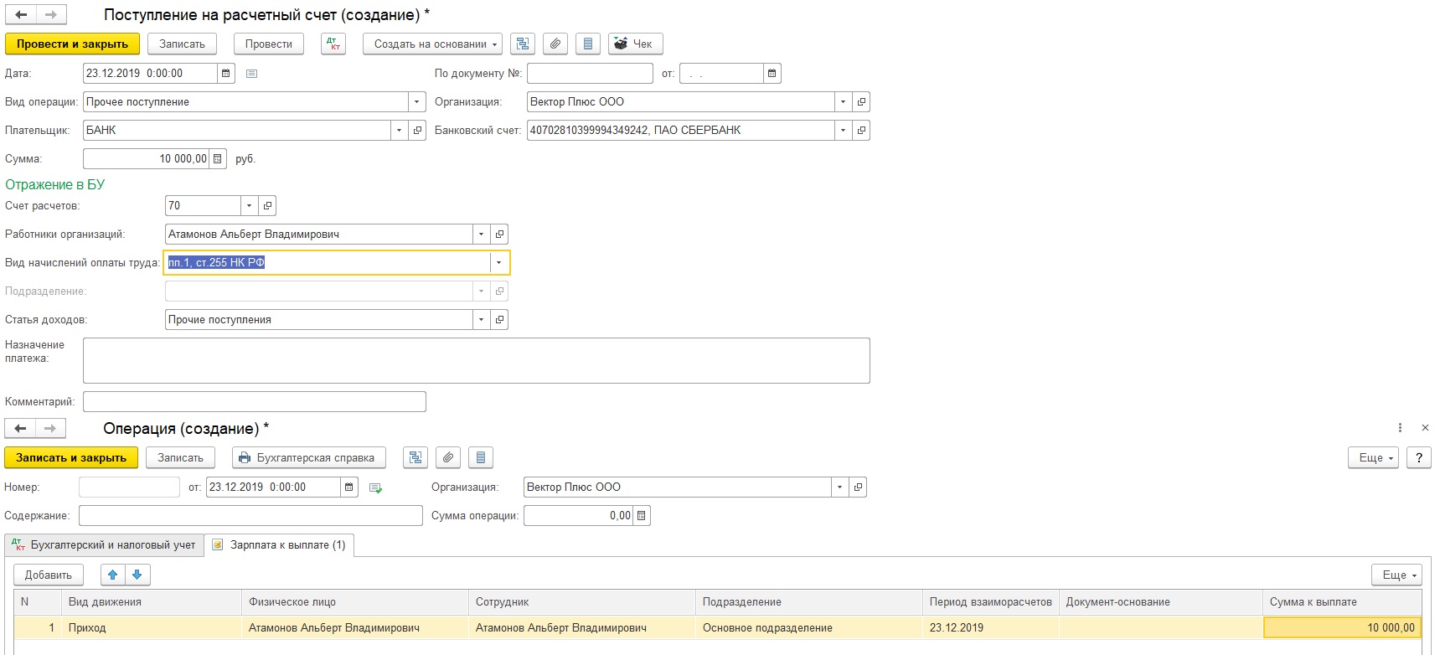This screenshot has width=1440, height=655.
Task: Add a table row with 'Добавить'
Action: 49,575
